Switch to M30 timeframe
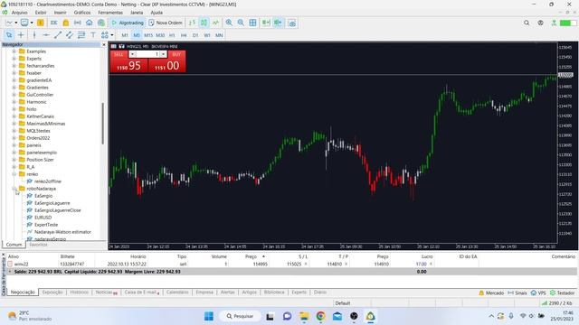Screen dimensions: 579x325 tap(160, 35)
